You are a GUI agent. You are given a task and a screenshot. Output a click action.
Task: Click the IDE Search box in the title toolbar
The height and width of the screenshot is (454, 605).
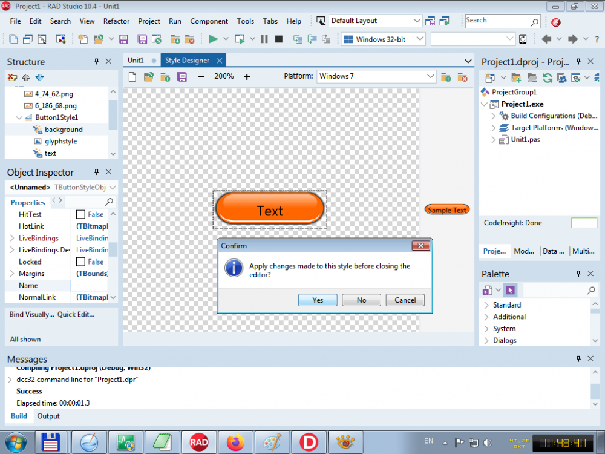pos(502,21)
